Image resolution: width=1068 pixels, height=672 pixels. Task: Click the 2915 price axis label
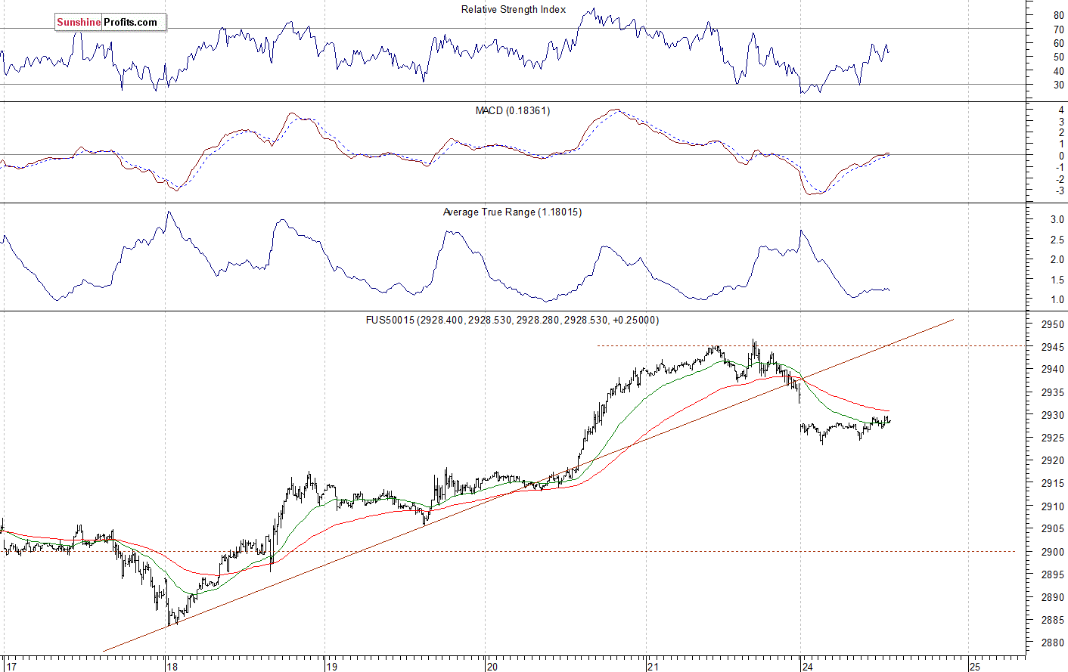coord(1053,484)
